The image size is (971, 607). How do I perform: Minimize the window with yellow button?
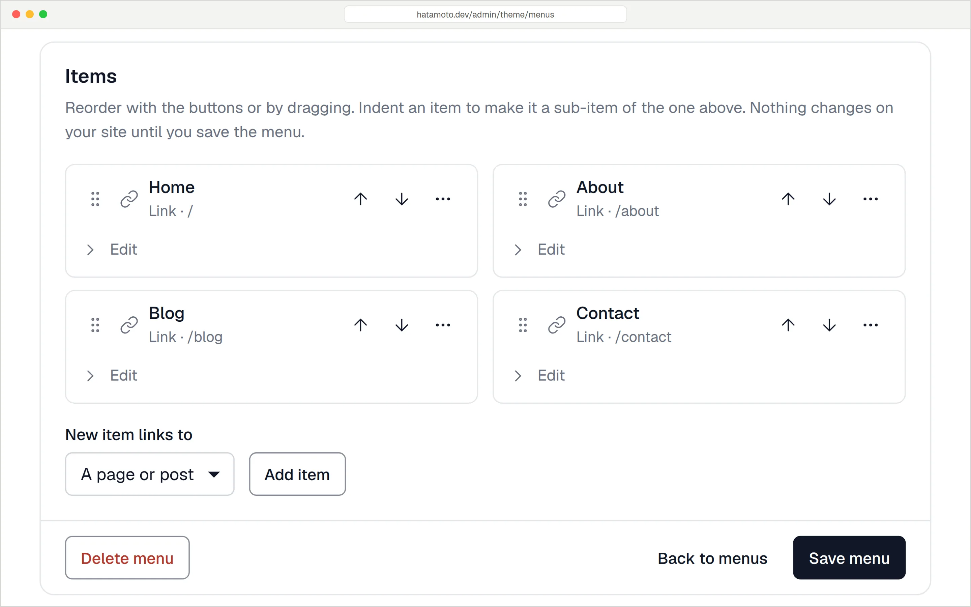(30, 15)
